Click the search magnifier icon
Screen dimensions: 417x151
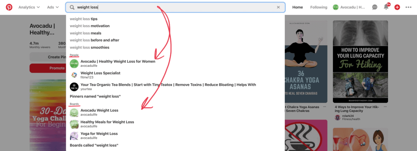[x=72, y=7]
